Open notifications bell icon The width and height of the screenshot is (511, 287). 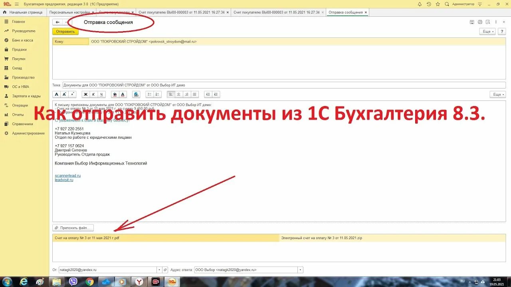coord(420,4)
